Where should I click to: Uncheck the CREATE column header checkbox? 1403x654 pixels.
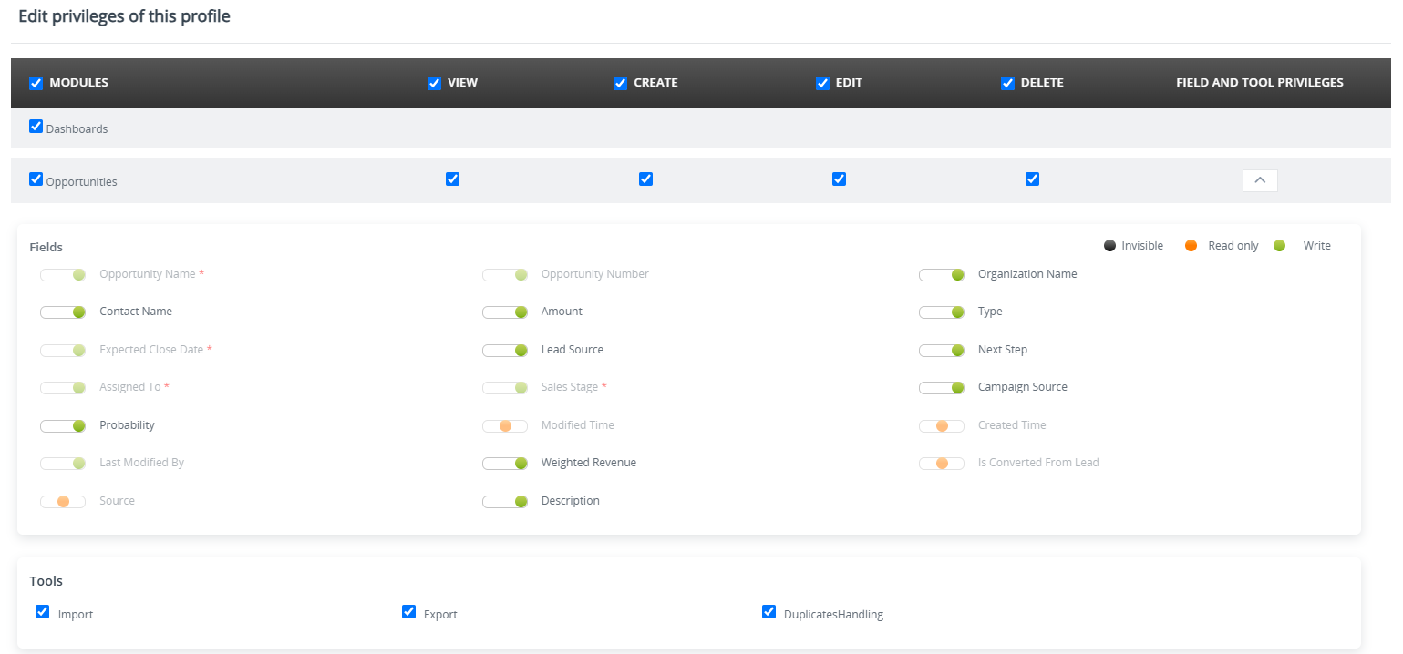621,83
